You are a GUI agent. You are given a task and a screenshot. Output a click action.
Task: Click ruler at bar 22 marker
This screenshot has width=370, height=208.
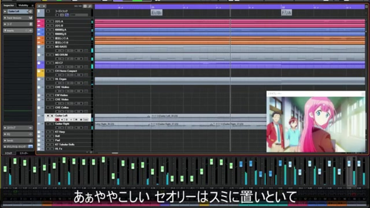click(x=283, y=7)
